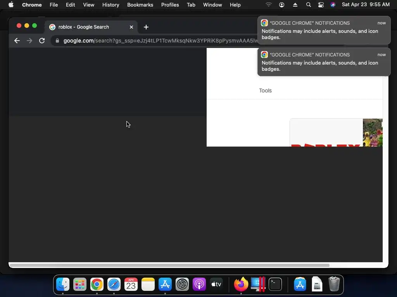Open a new tab with plus button
The image size is (397, 297).
tap(146, 27)
